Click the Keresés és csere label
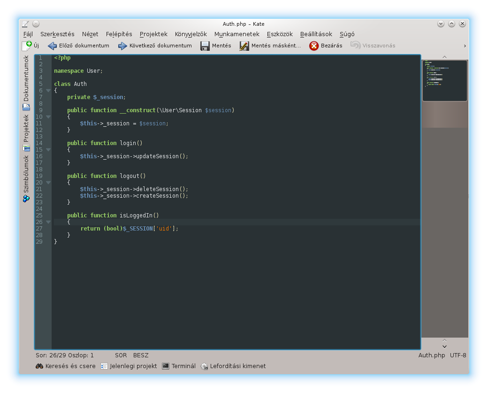The width and height of the screenshot is (488, 393). [x=70, y=366]
